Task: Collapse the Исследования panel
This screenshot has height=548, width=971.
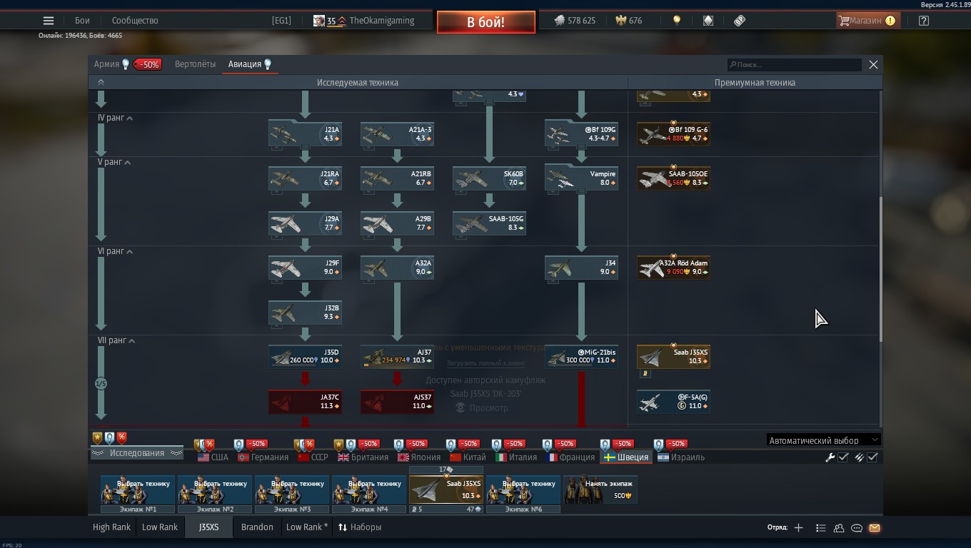Action: click(136, 453)
